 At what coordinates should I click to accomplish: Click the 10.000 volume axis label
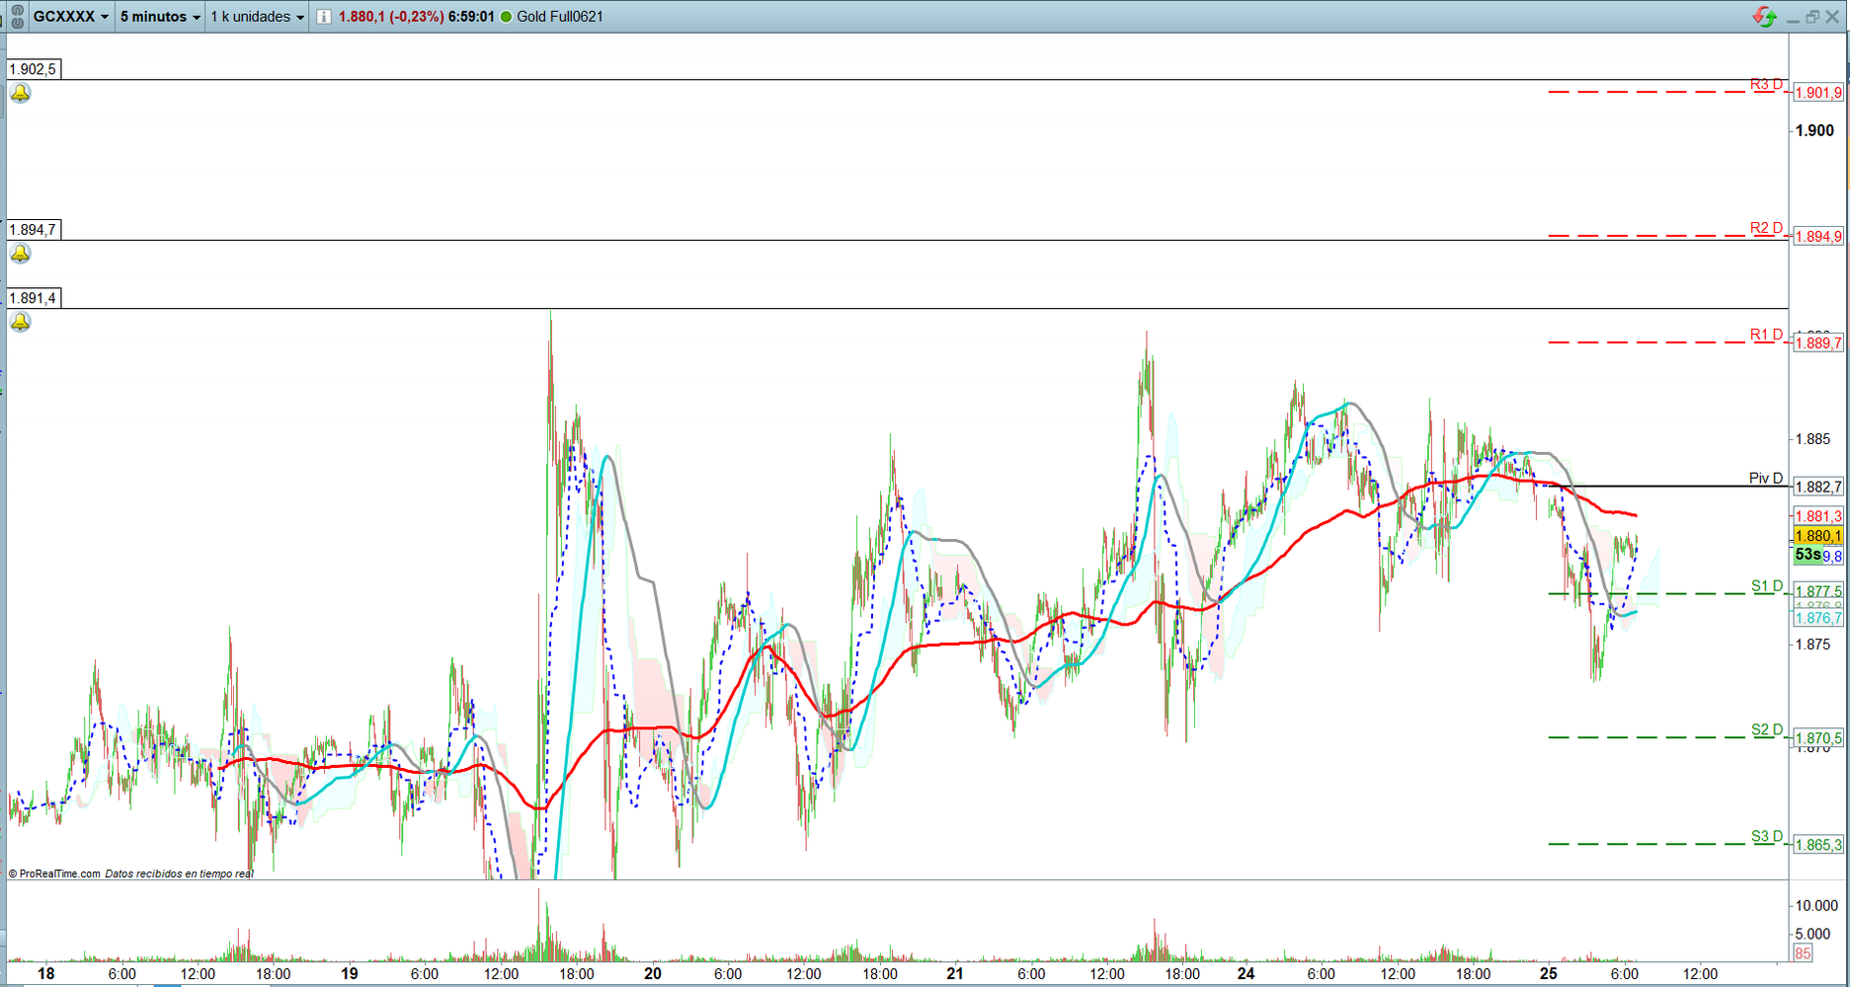(x=1816, y=905)
